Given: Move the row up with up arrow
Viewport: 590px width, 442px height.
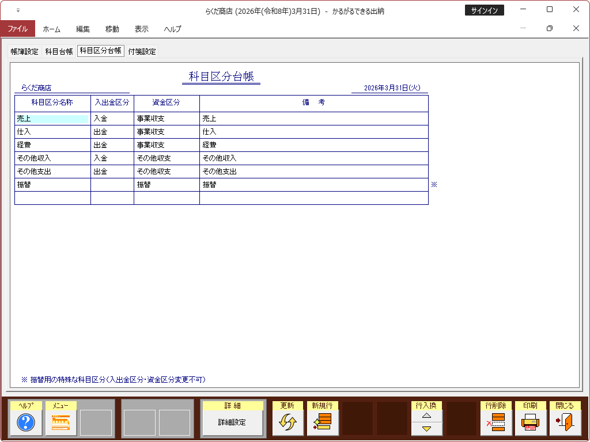Looking at the screenshot, I should (426, 416).
